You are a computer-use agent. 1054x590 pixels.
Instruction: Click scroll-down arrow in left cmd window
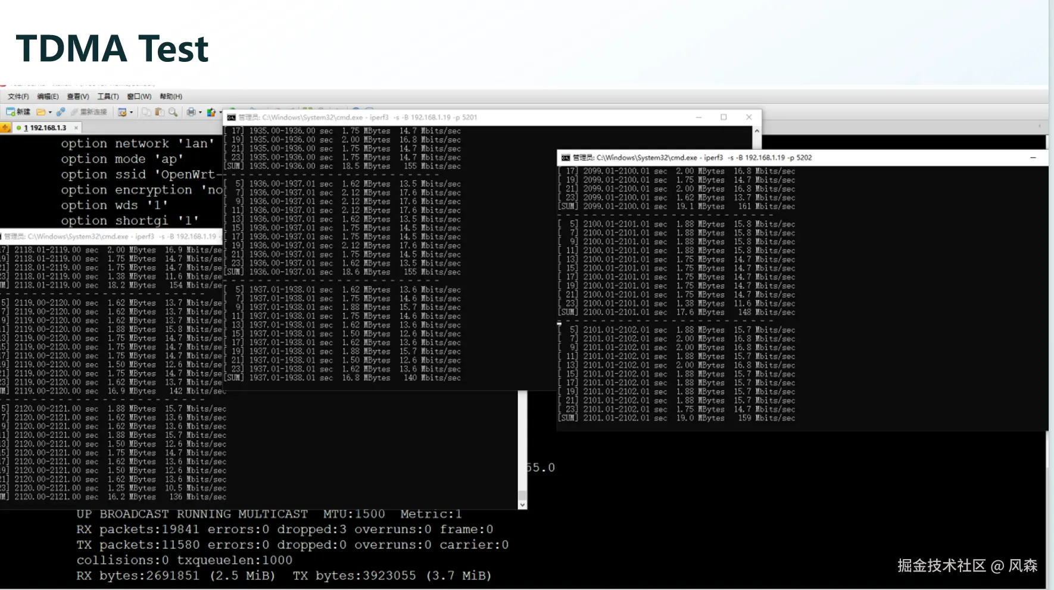pyautogui.click(x=522, y=505)
